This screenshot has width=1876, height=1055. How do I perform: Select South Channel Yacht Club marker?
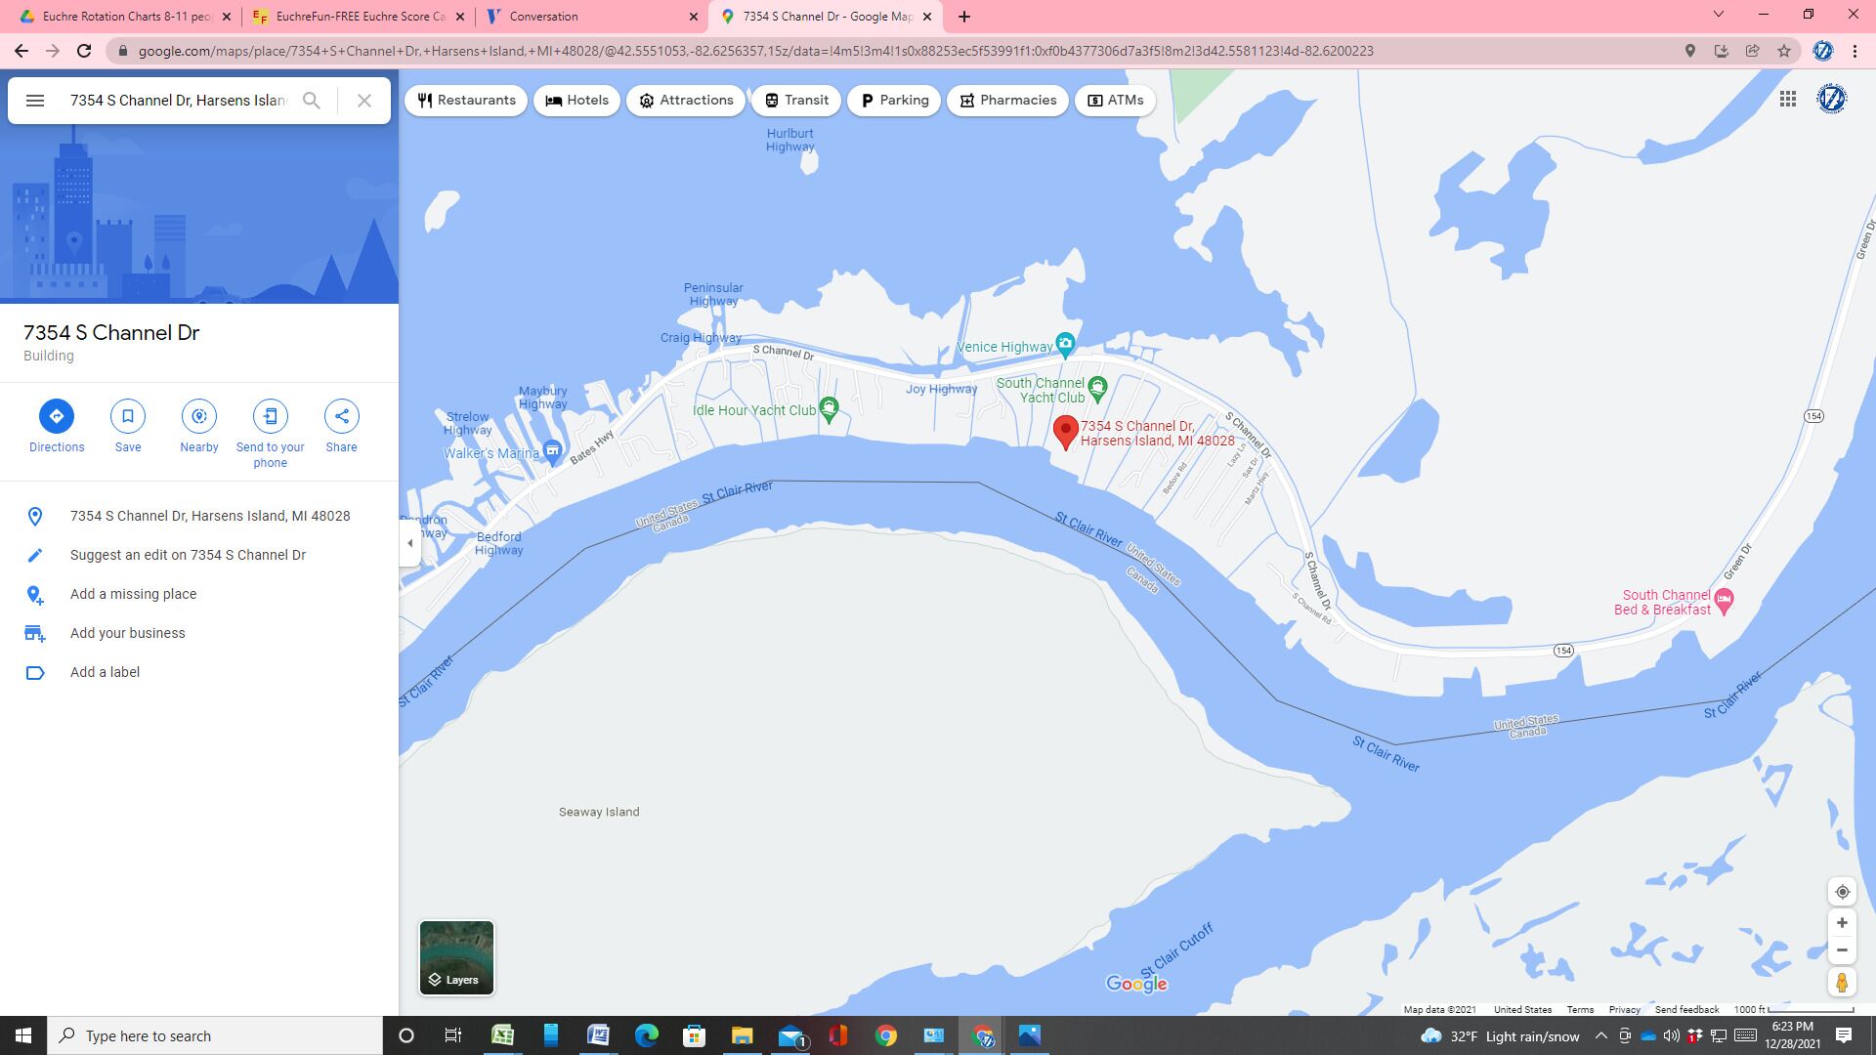[1097, 389]
